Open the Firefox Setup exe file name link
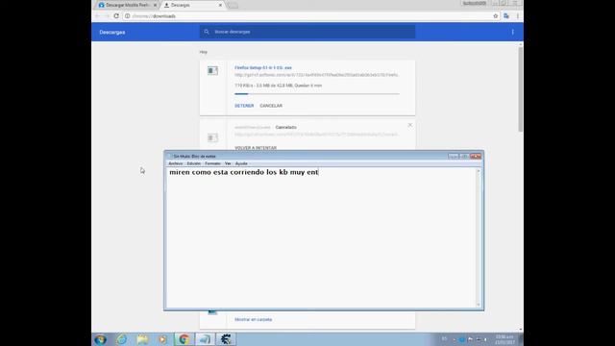This screenshot has height=346, width=615. coord(263,68)
